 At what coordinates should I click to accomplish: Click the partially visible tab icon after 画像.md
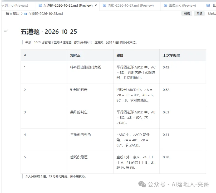pyautogui.click(x=208, y=5)
